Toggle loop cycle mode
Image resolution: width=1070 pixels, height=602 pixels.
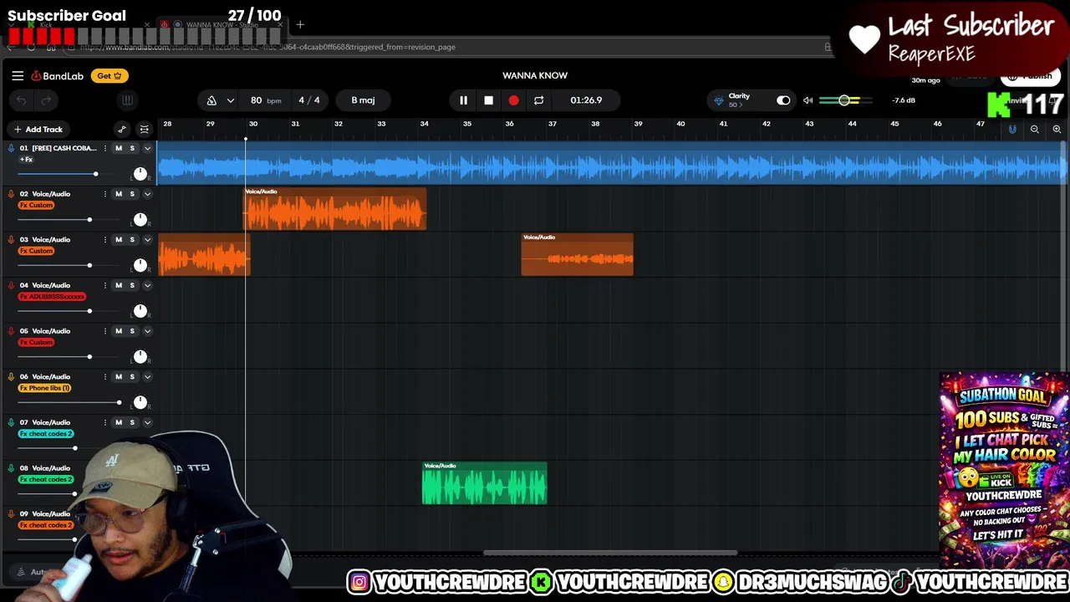click(x=539, y=100)
